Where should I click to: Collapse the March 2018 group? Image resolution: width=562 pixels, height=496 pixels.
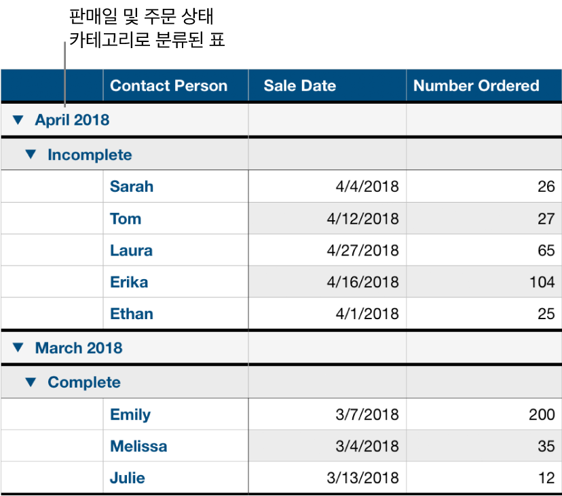coord(19,348)
